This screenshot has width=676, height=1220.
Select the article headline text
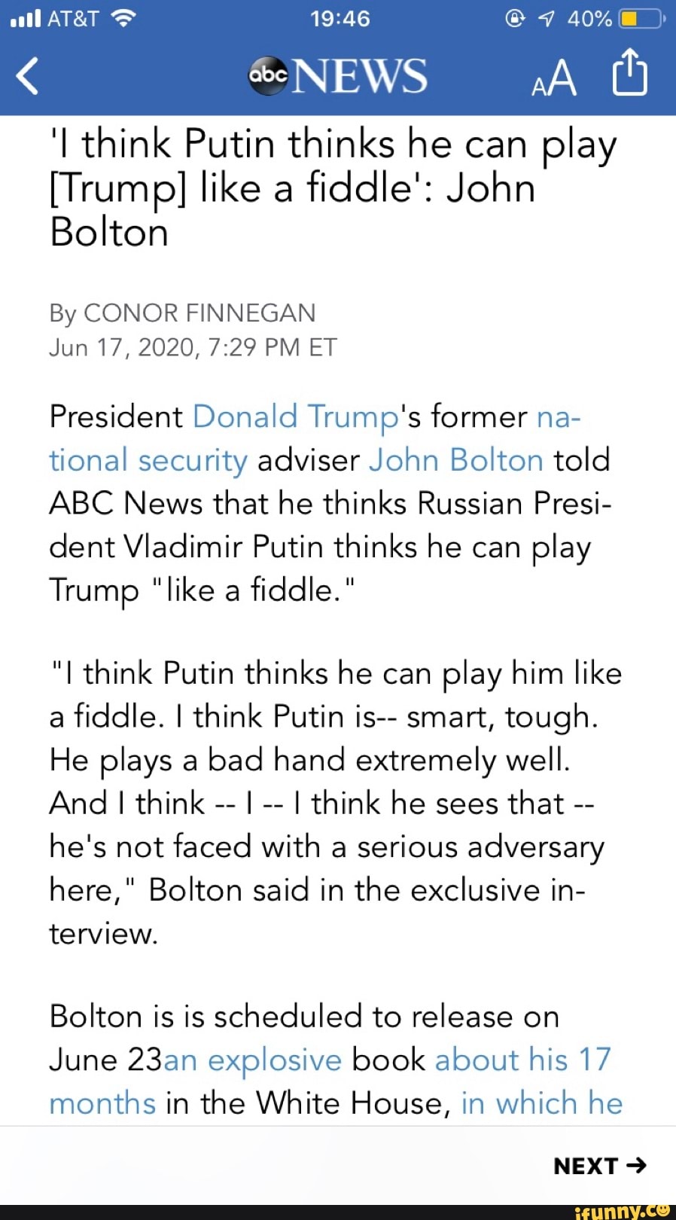[x=331, y=187]
